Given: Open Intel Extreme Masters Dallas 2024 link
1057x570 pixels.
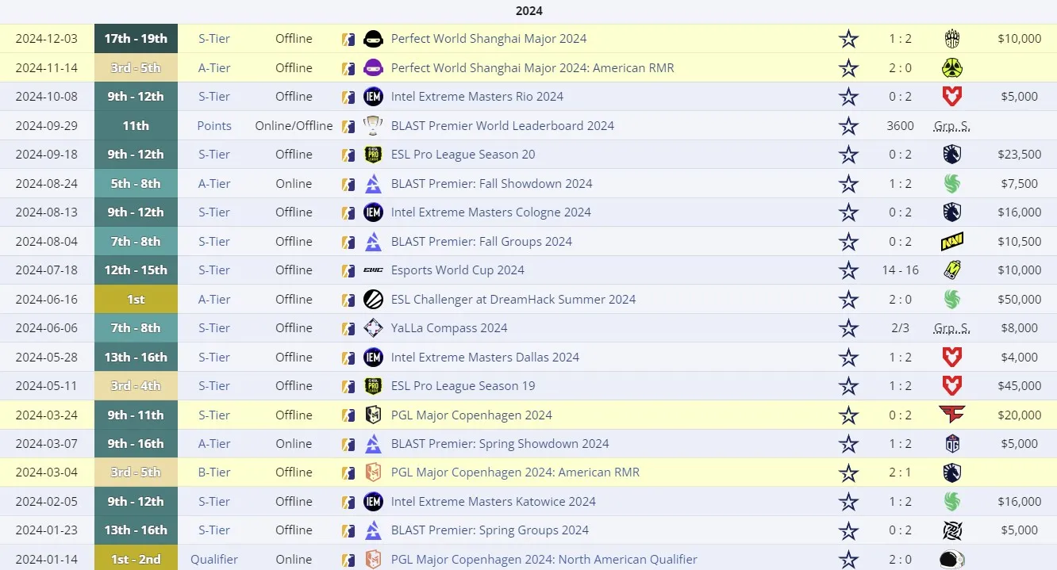Looking at the screenshot, I should tap(485, 358).
